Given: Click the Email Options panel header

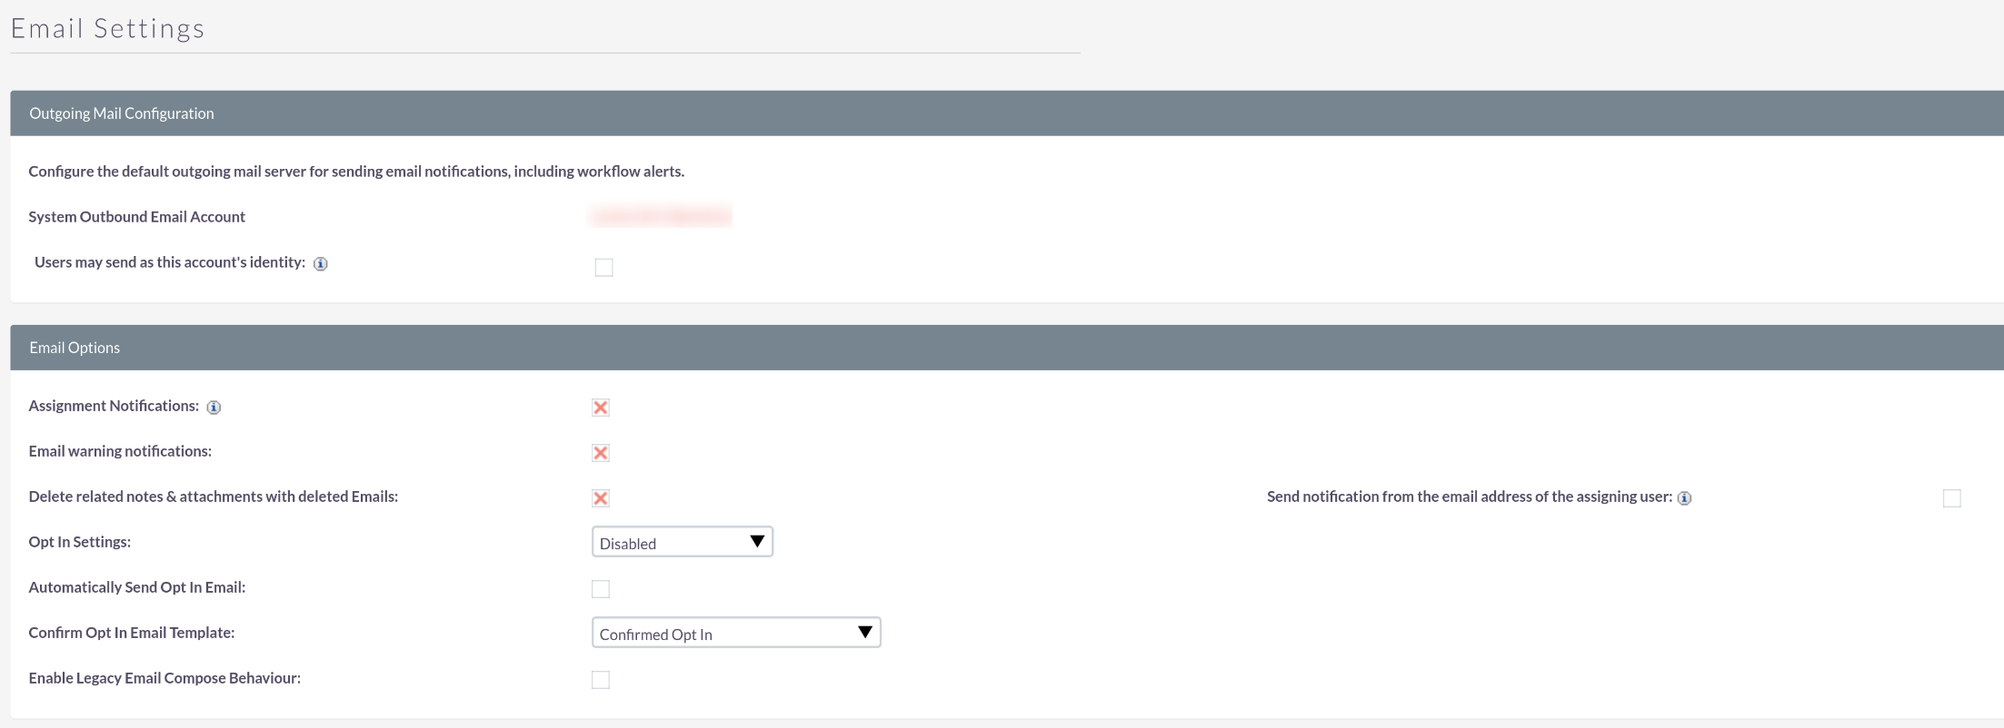Looking at the screenshot, I should (75, 348).
